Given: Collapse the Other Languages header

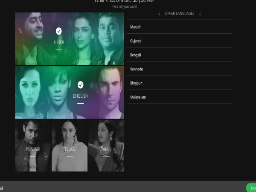Looking at the screenshot, I should tap(179, 14).
